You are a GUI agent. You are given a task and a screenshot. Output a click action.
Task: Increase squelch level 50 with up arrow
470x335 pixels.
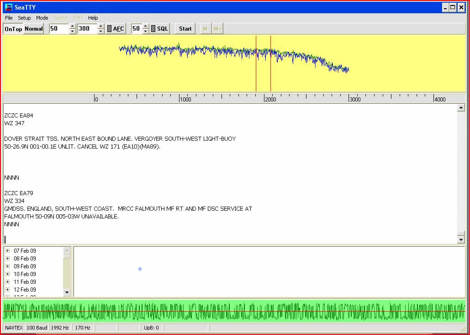pyautogui.click(x=145, y=26)
